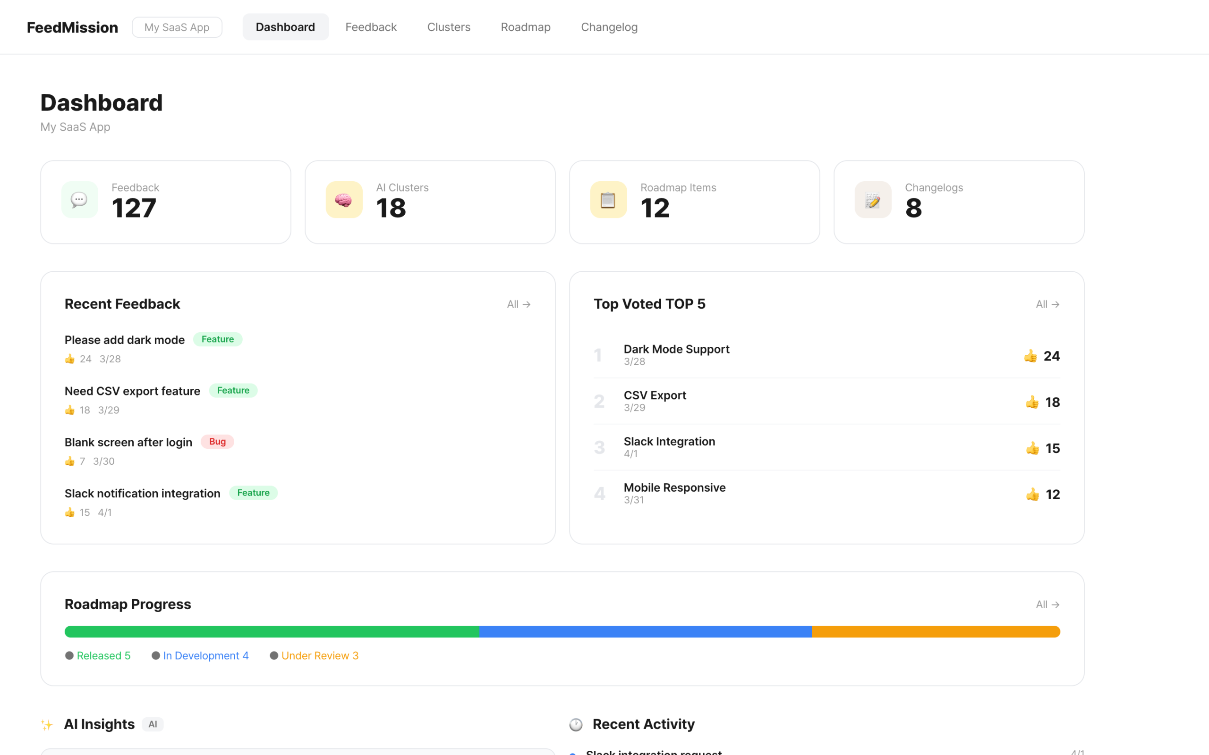Click the brain icon on the AI Clusters card

[x=344, y=199]
